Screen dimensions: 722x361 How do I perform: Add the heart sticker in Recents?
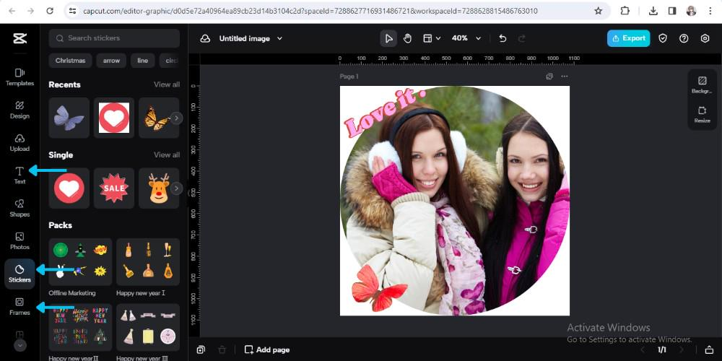pyautogui.click(x=114, y=118)
